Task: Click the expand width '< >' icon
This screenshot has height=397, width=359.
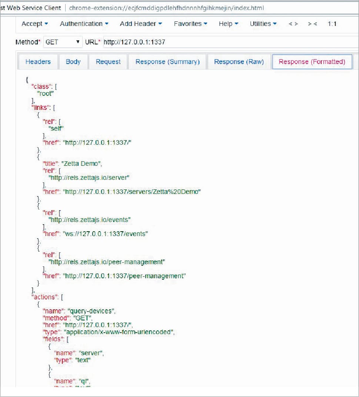Action: (293, 24)
